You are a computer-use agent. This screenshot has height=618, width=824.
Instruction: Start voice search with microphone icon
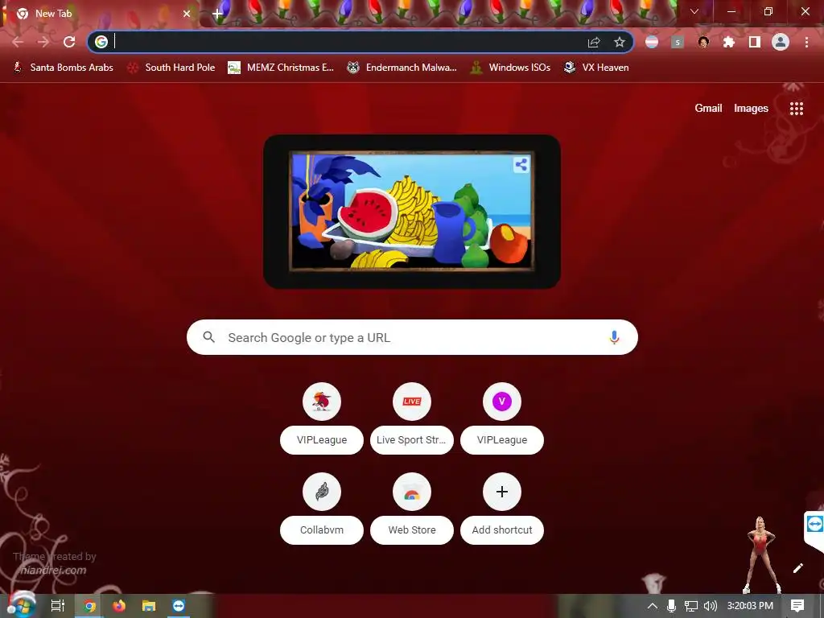(x=614, y=337)
